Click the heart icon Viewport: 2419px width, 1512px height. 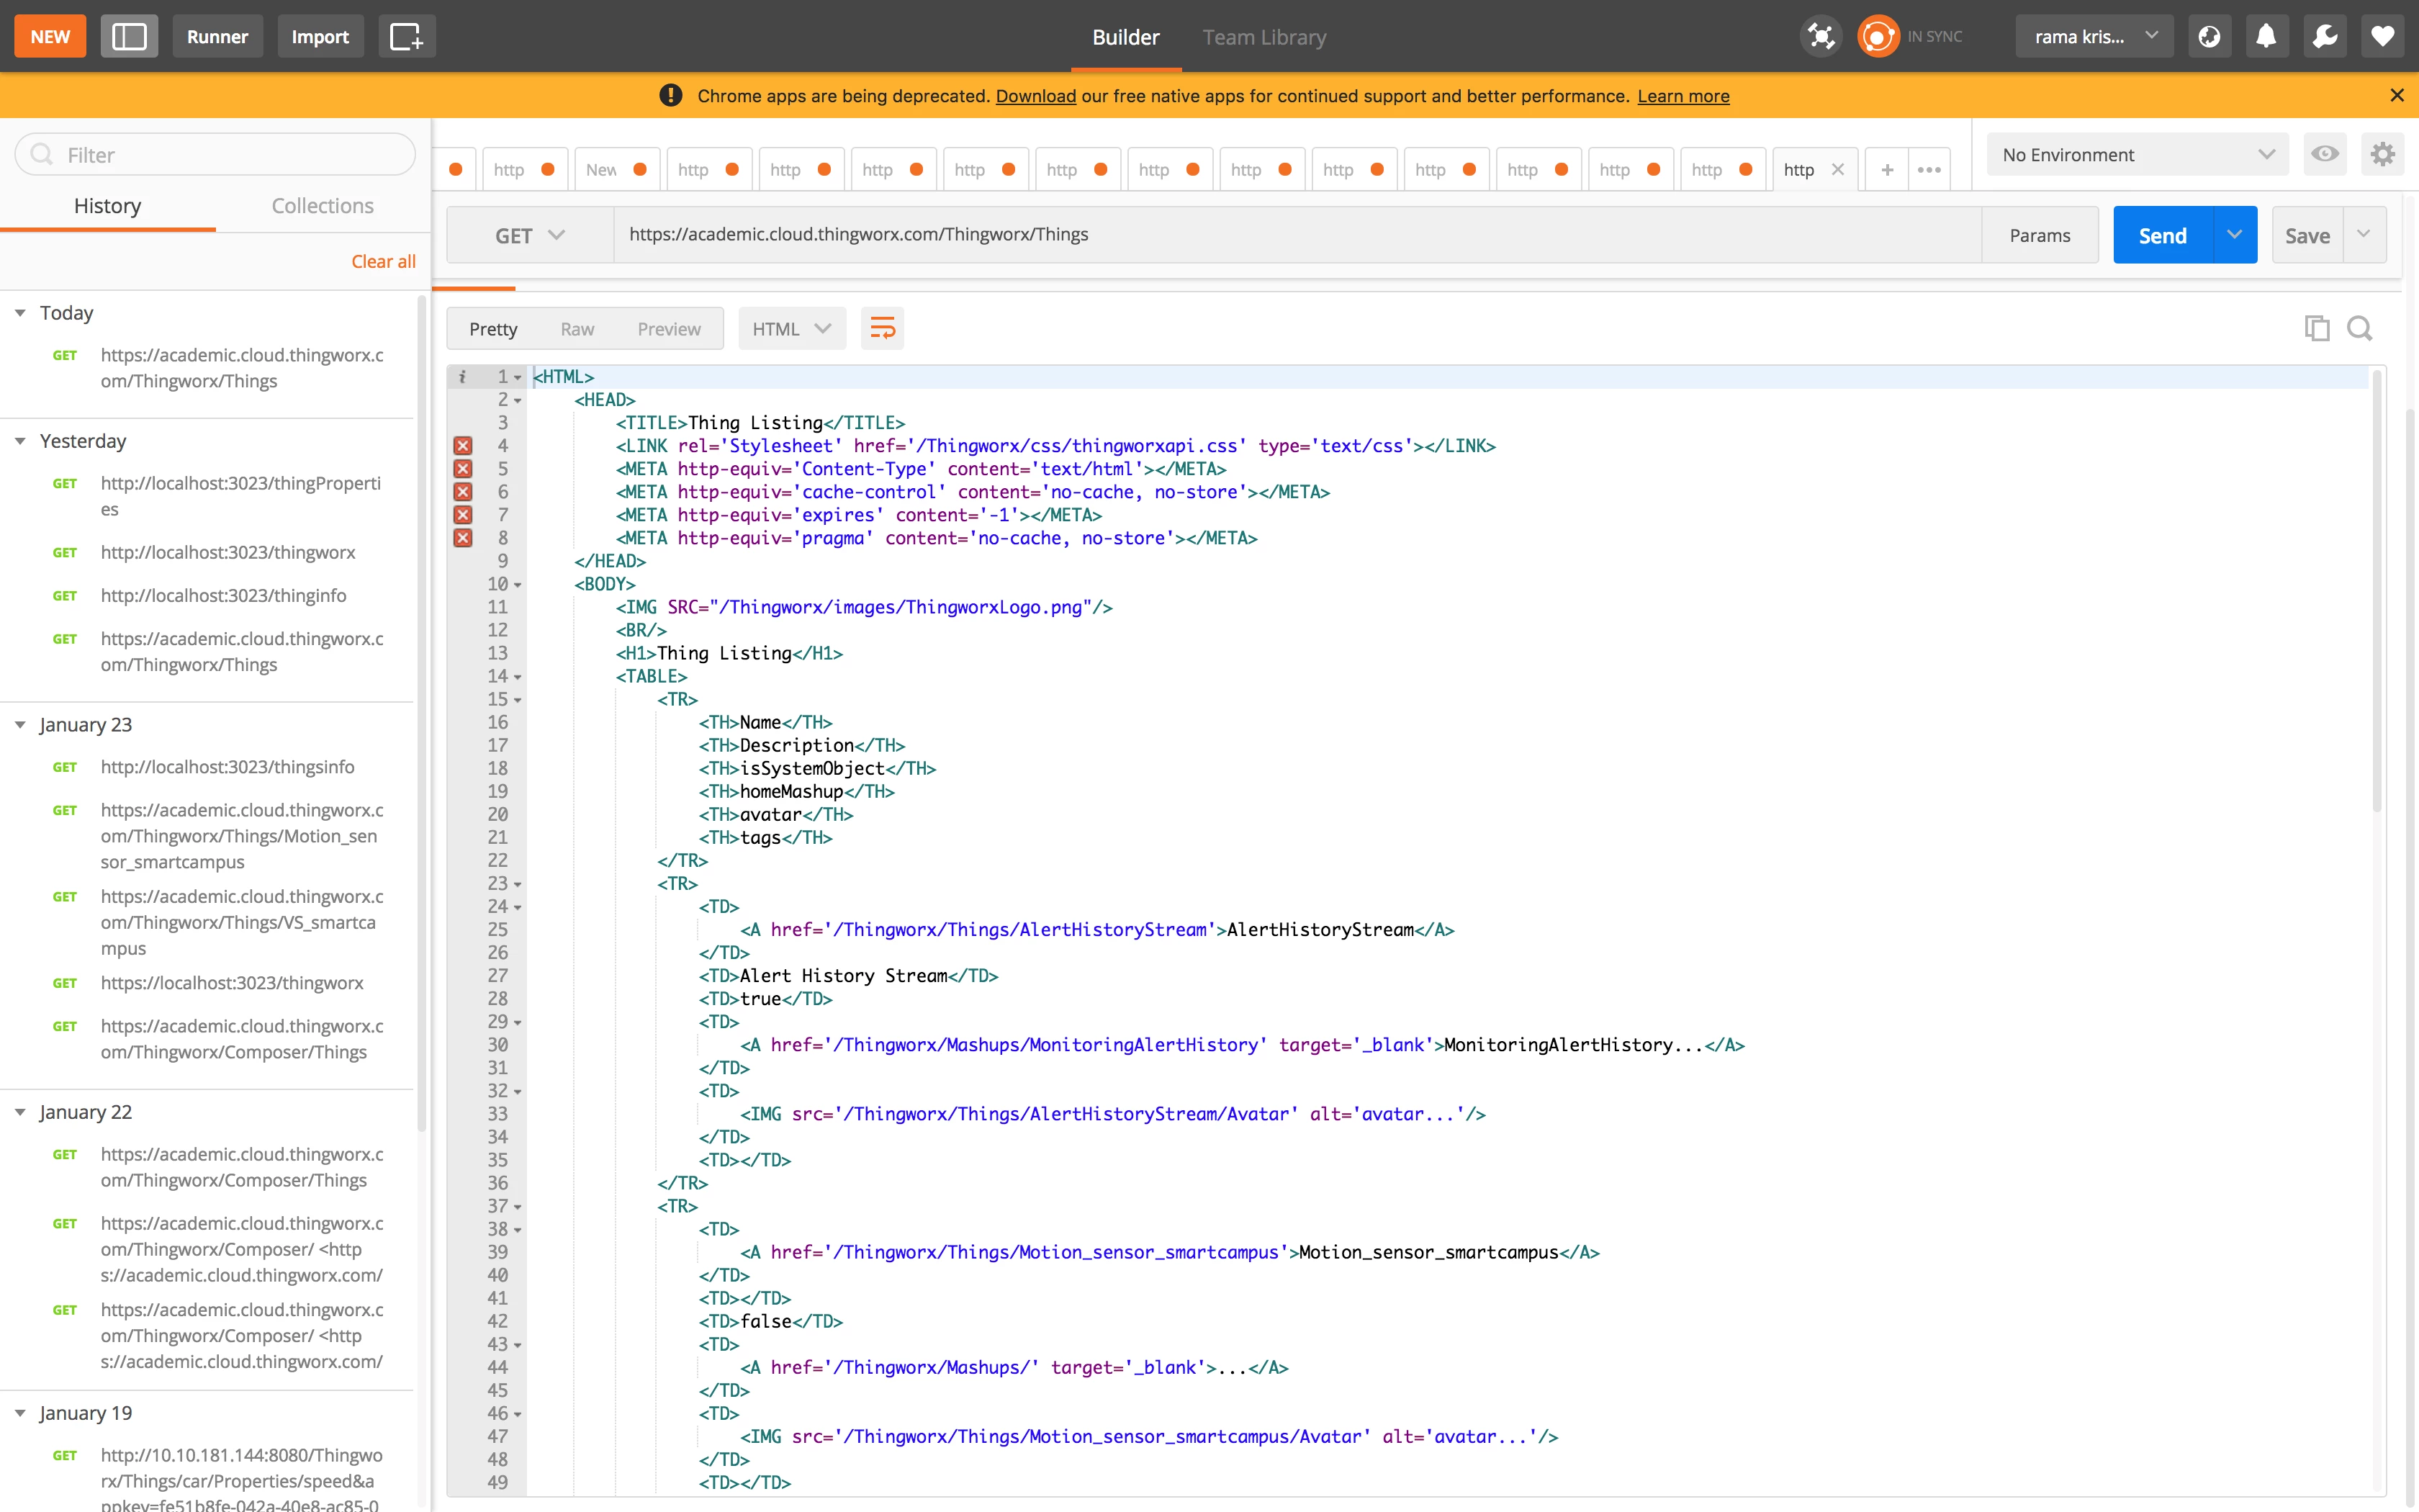coord(2382,37)
